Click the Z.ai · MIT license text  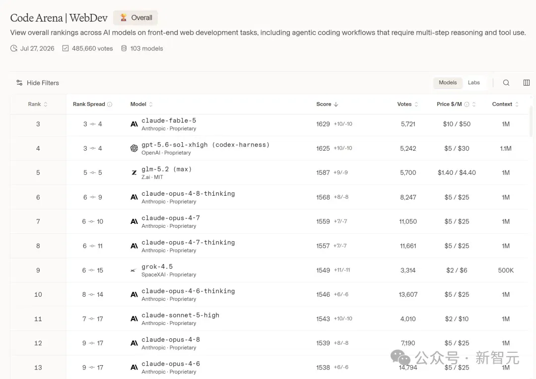[x=152, y=177]
